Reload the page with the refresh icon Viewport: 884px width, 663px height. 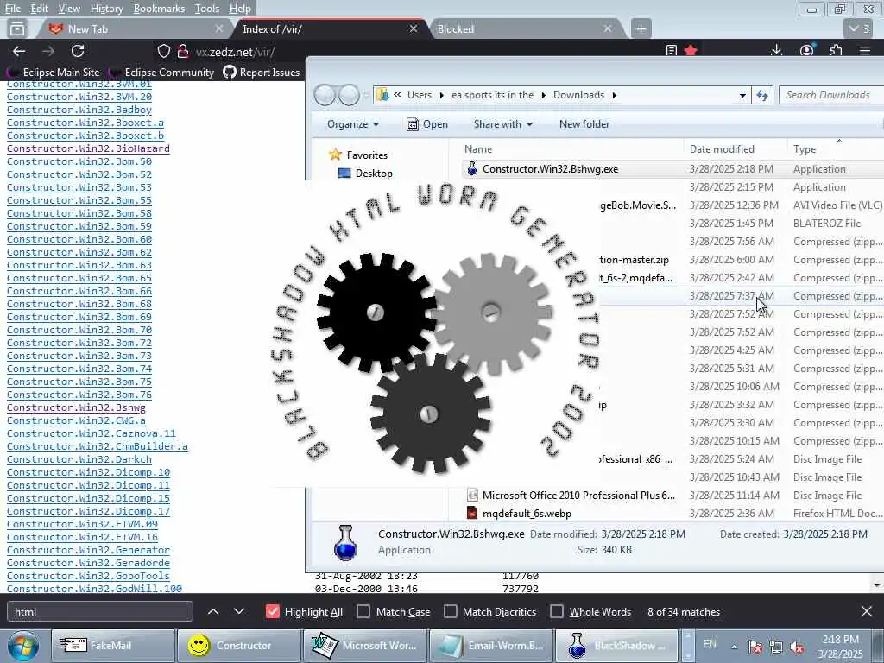[78, 51]
